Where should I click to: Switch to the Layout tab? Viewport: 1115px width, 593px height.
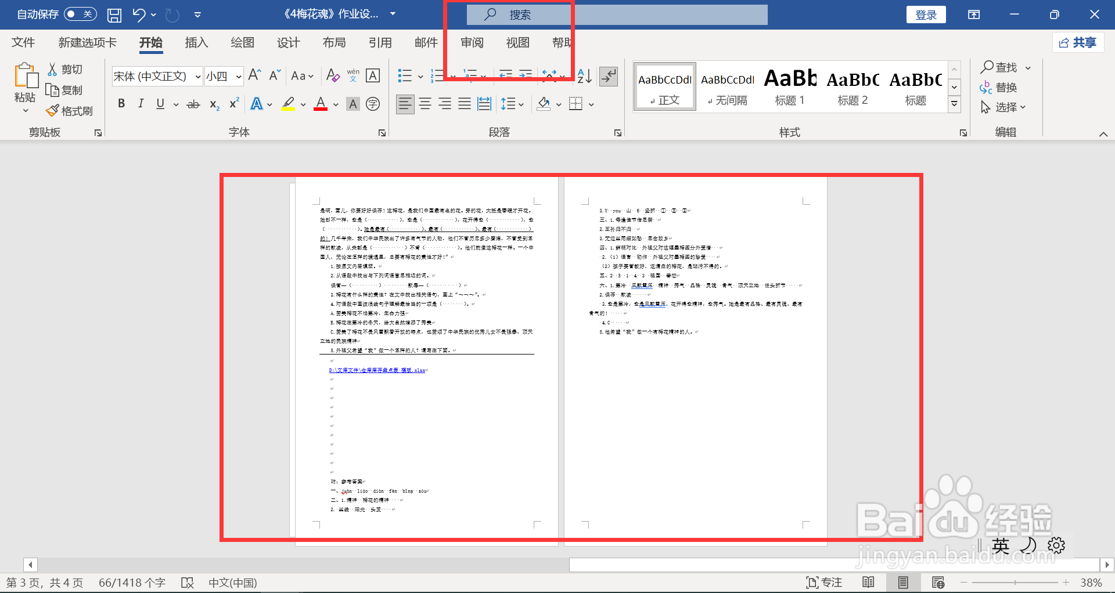tap(334, 42)
